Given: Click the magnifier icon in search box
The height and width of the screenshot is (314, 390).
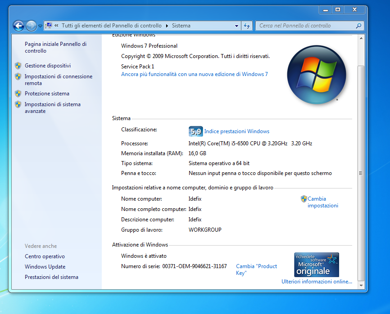Looking at the screenshot, I should tap(359, 26).
